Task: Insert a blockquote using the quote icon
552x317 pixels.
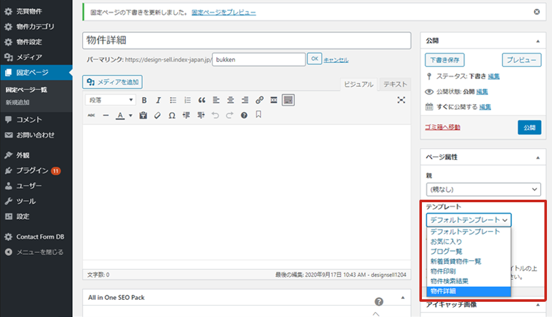Action: pyautogui.click(x=202, y=100)
